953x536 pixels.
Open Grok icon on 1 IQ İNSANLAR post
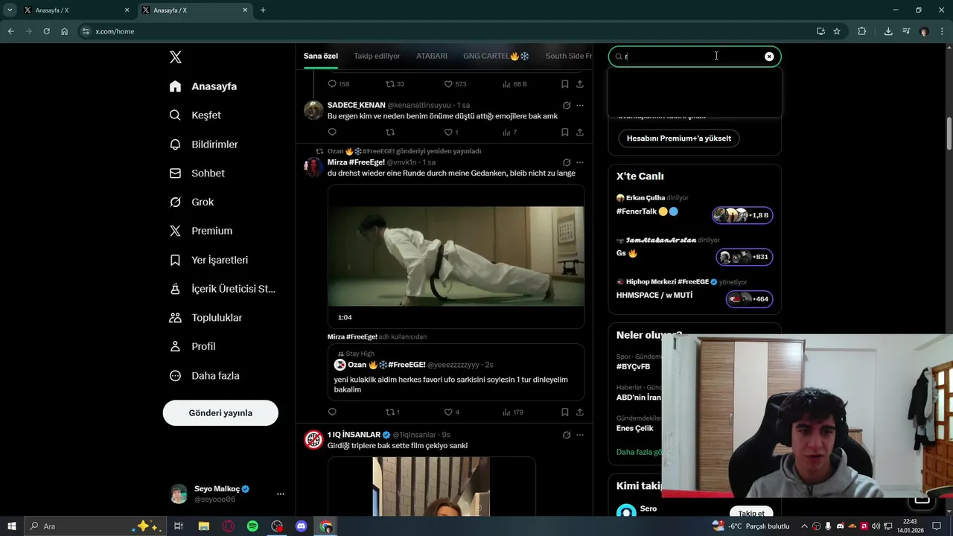point(567,435)
